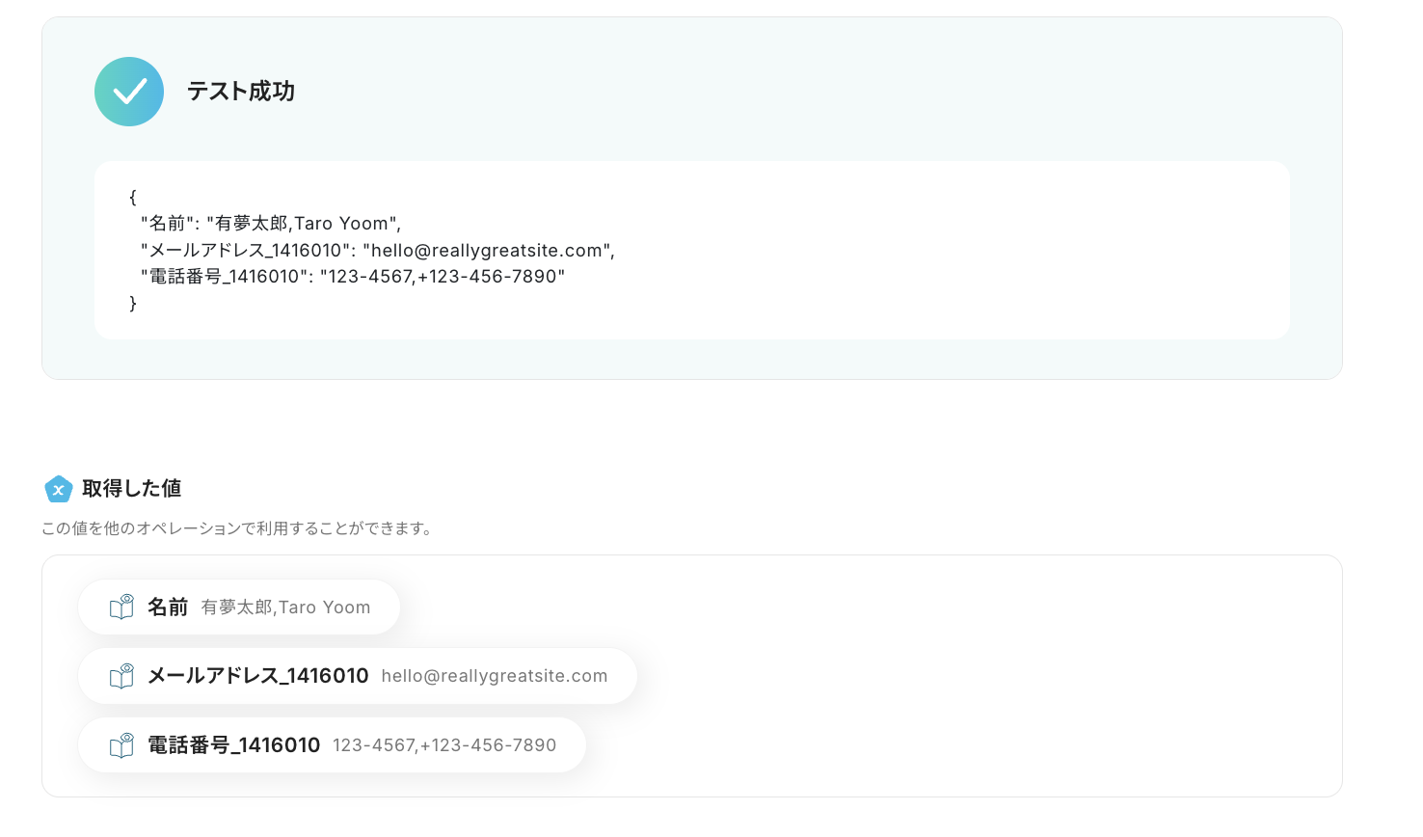This screenshot has width=1423, height=837.
Task: Click the 有夢太郎,Taro Yoom chip value
Action: 285,607
